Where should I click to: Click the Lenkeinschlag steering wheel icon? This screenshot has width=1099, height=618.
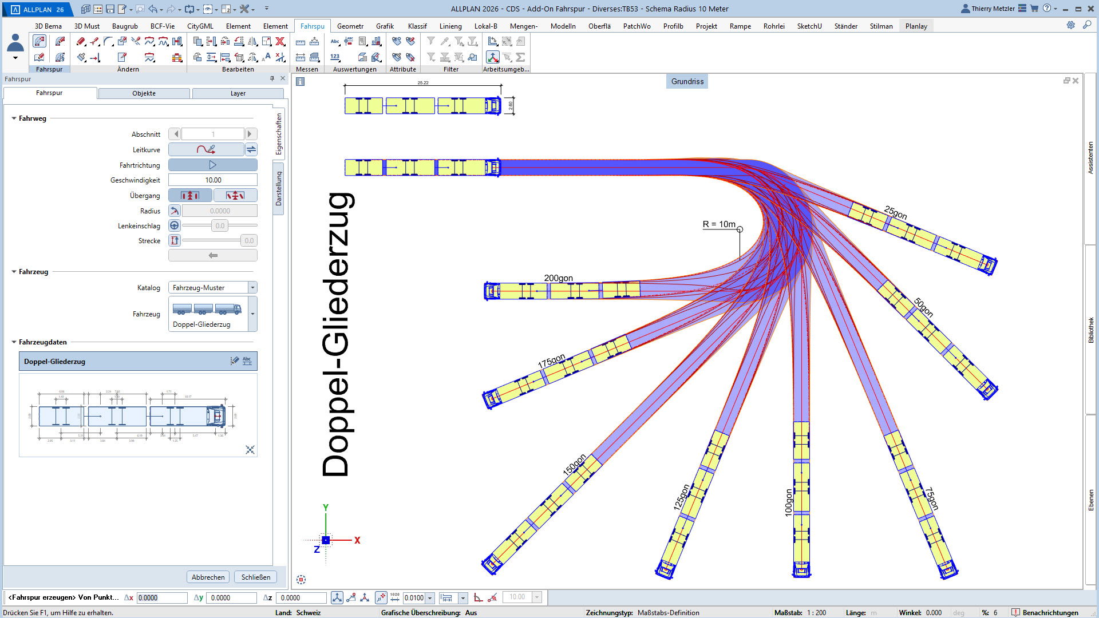[175, 225]
